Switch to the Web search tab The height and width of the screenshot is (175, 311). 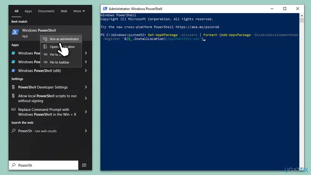(64, 11)
